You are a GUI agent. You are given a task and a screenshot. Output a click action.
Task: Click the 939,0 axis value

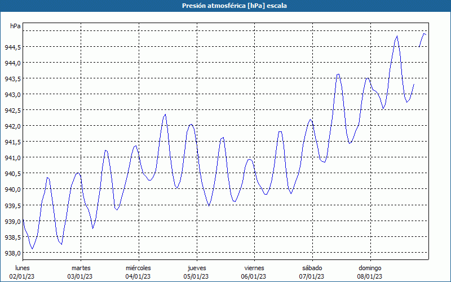[12, 222]
